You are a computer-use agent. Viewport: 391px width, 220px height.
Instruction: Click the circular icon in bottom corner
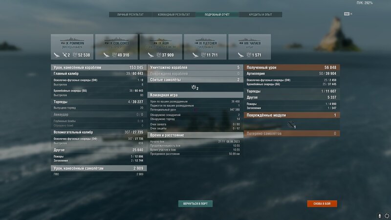(x=387, y=216)
